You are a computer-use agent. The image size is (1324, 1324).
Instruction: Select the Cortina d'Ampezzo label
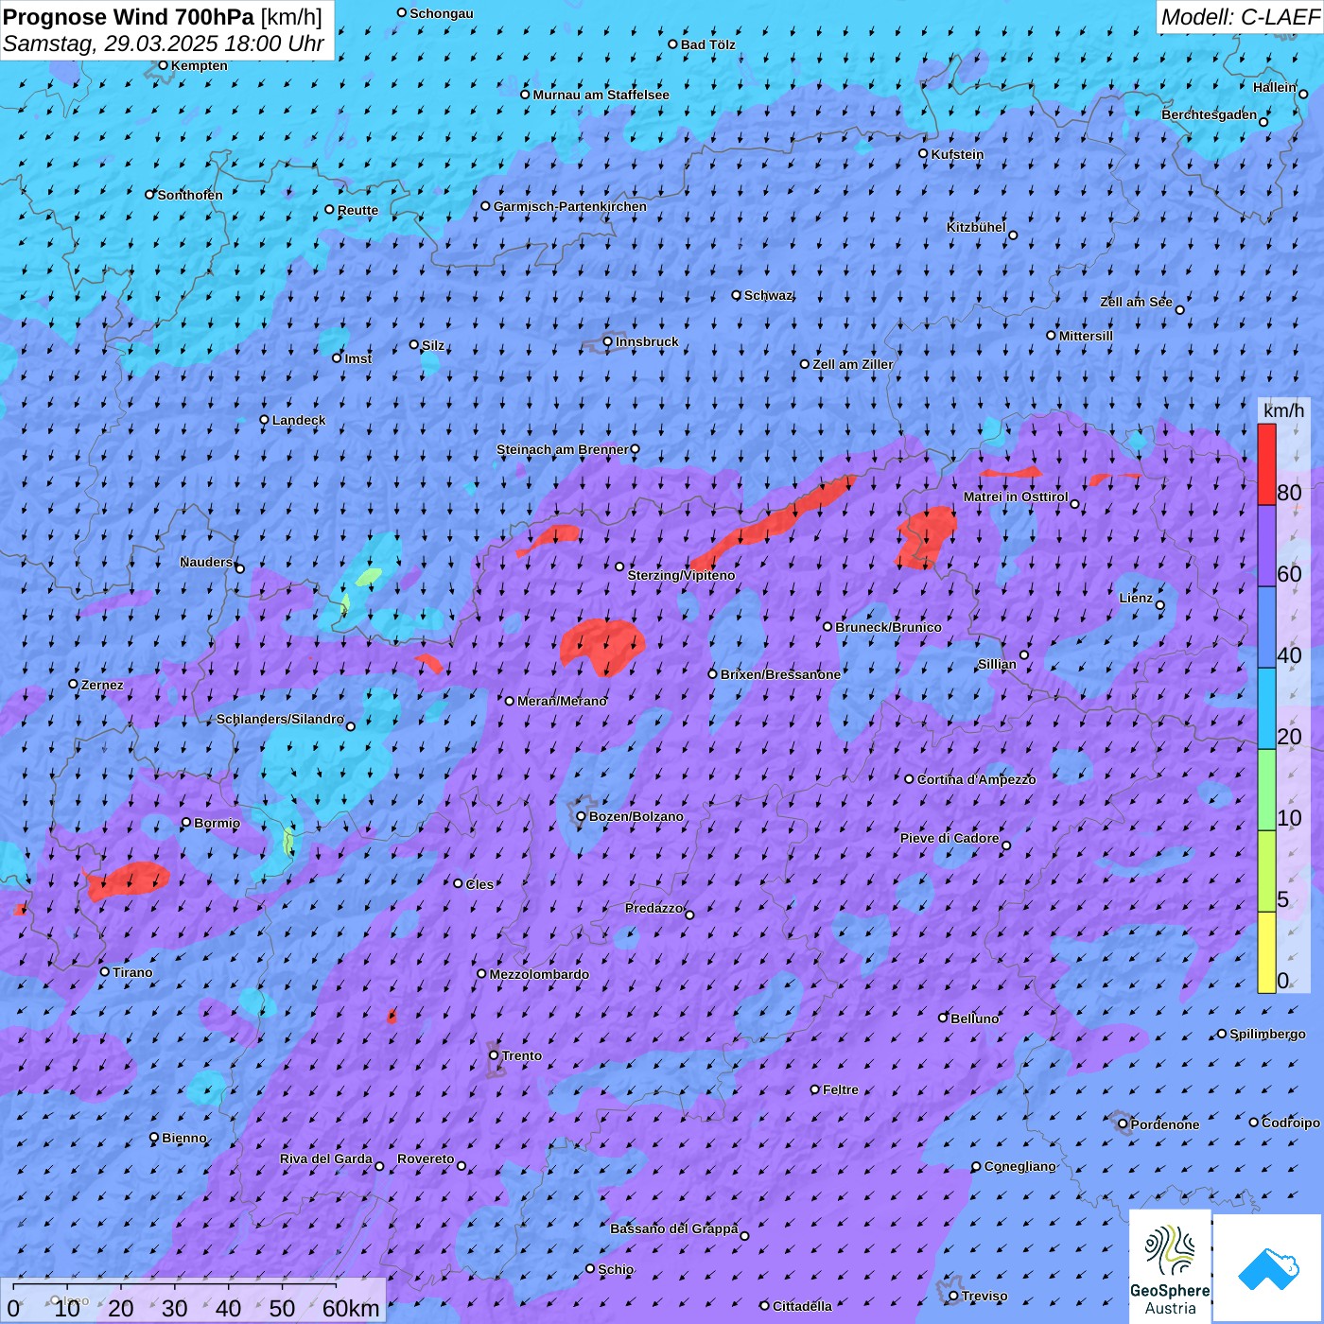(976, 779)
